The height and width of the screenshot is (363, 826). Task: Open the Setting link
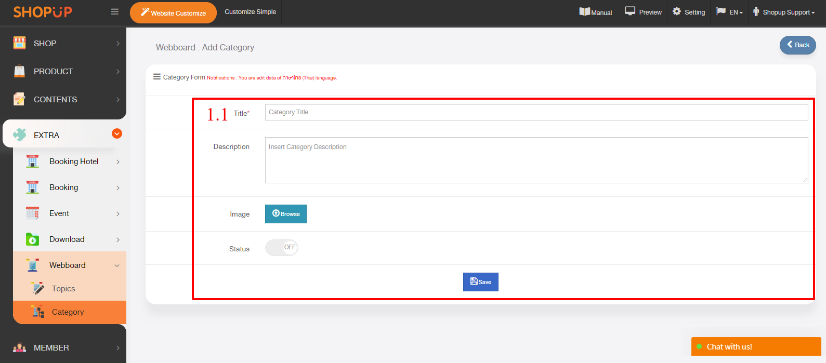pos(689,12)
